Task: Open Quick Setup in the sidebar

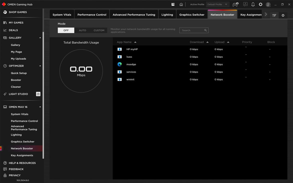Action: click(19, 73)
